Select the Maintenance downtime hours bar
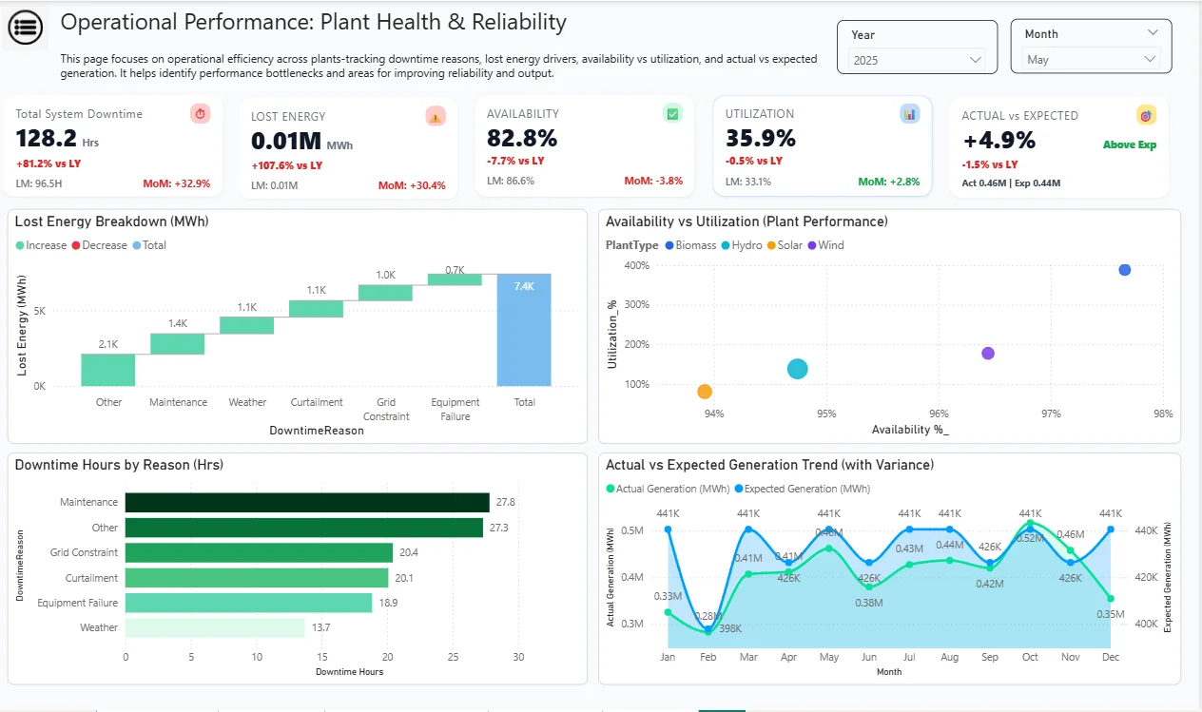The height and width of the screenshot is (712, 1202). pyautogui.click(x=307, y=502)
